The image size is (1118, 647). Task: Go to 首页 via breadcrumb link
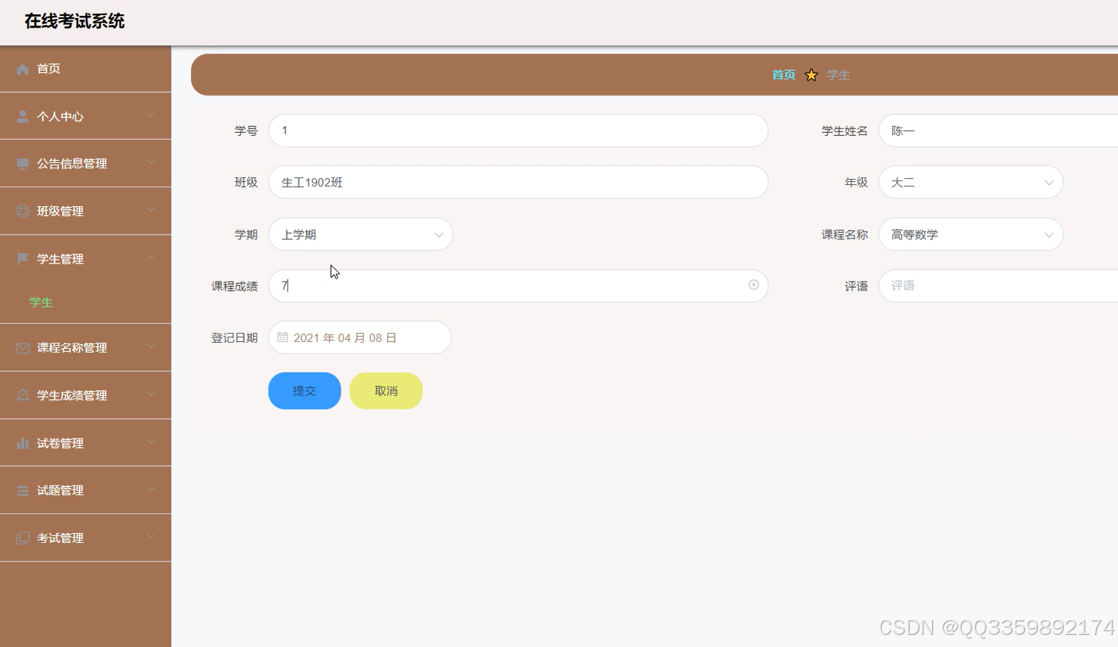784,75
